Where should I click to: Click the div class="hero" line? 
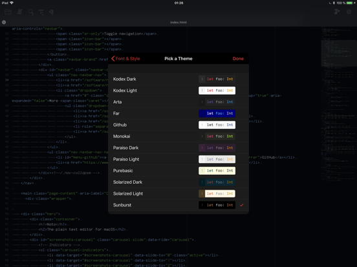41,214
